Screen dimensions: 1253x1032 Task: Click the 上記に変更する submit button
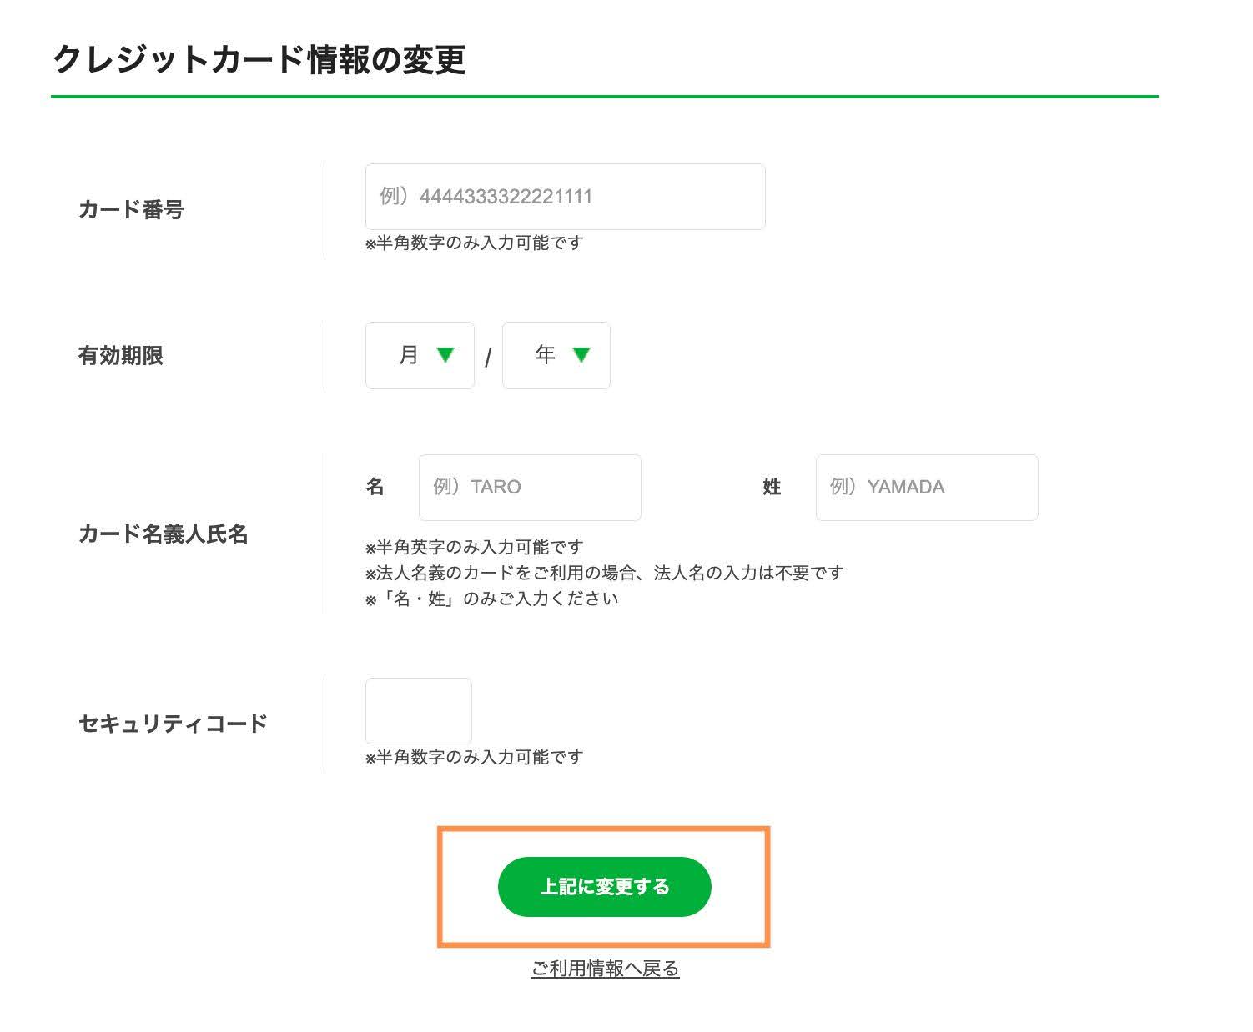tap(604, 887)
